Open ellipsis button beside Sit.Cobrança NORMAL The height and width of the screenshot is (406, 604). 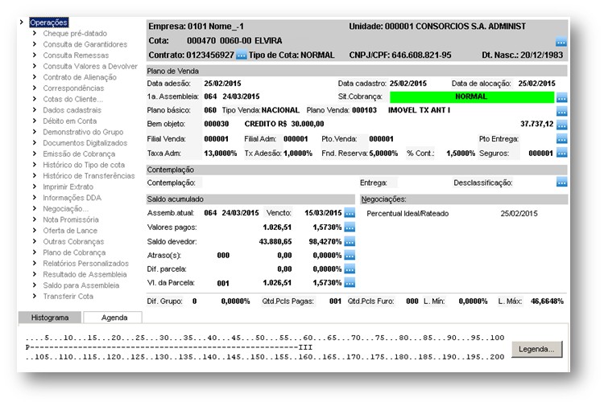[561, 97]
